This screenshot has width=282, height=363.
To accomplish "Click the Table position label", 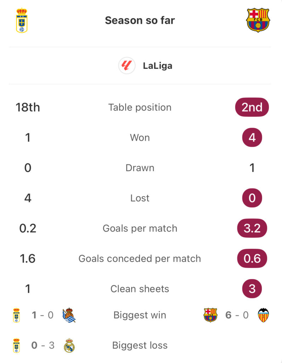I will click(x=140, y=107).
